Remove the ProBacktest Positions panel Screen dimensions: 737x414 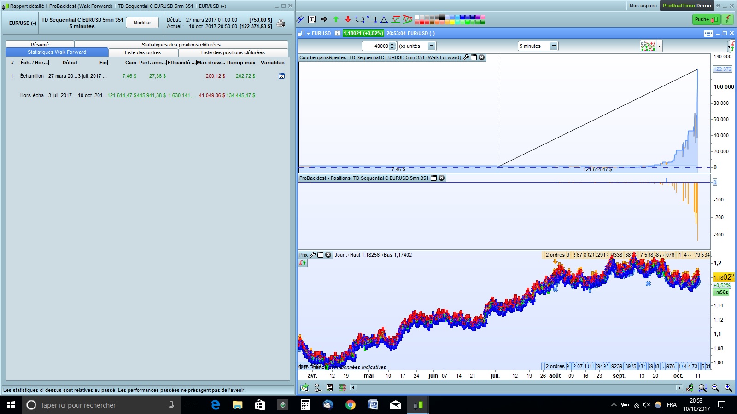click(x=441, y=178)
